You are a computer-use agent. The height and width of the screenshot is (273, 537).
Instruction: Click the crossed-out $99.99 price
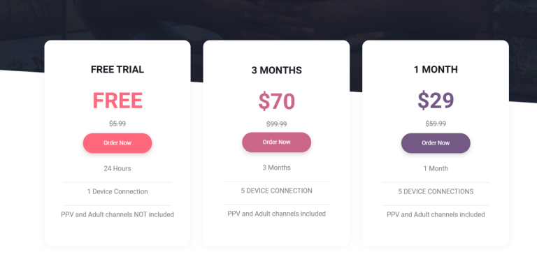(x=276, y=124)
